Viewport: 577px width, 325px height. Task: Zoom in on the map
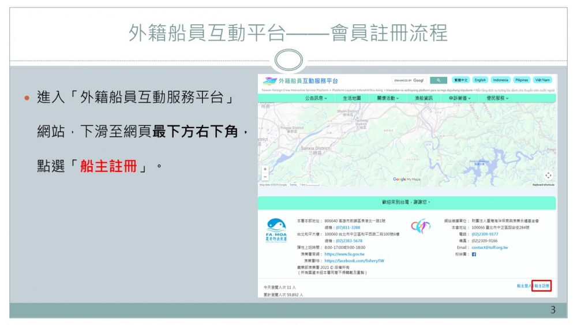[265, 170]
